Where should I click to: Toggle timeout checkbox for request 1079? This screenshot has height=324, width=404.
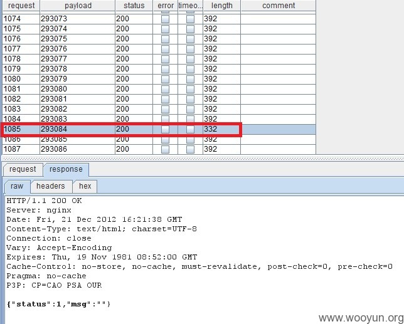click(x=191, y=69)
